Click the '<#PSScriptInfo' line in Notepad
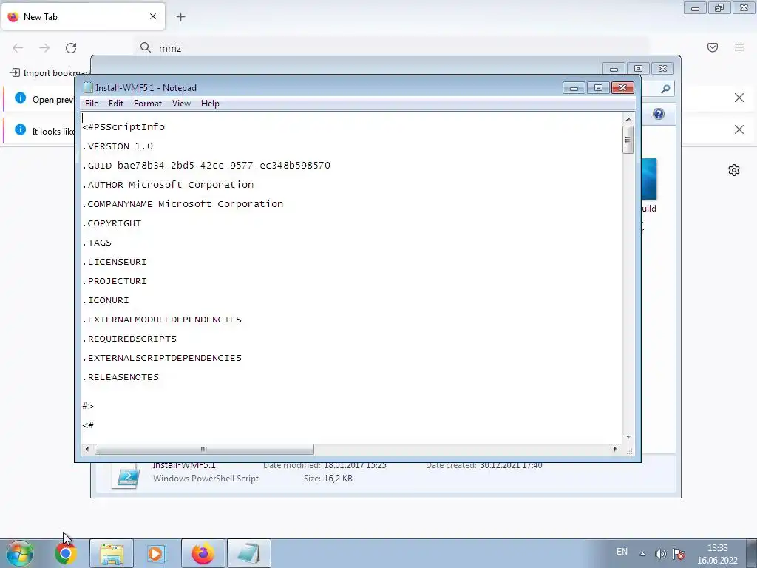 coord(123,127)
